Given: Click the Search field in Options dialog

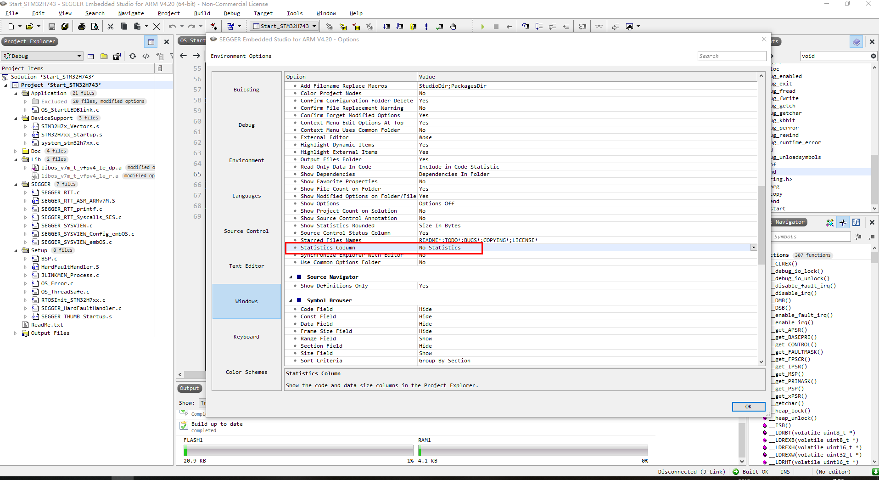Looking at the screenshot, I should point(732,56).
